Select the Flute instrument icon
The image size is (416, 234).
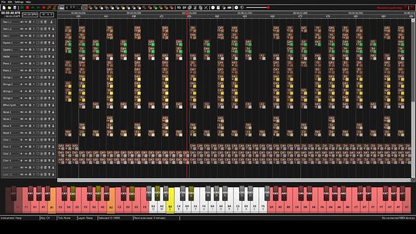tap(118, 8)
